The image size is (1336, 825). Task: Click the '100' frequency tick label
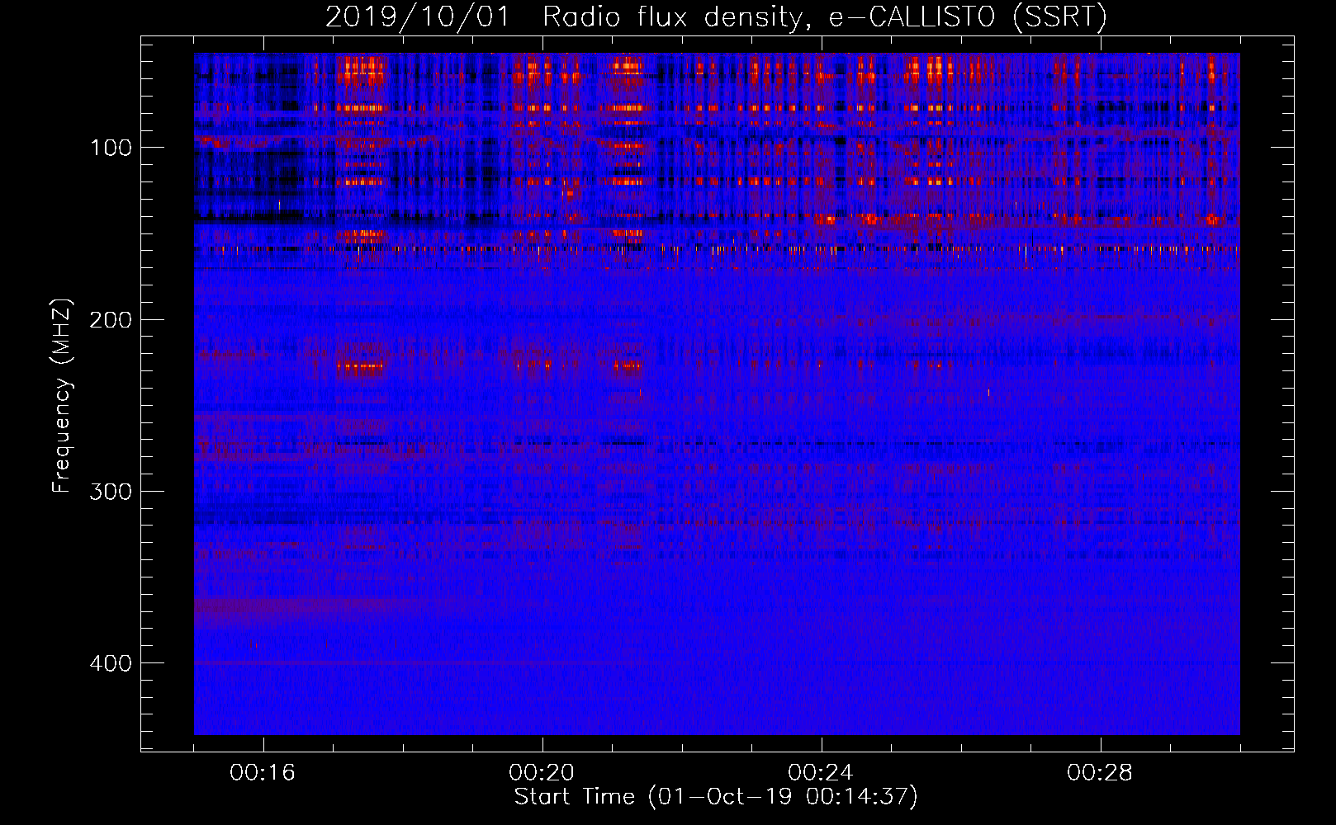(111, 148)
